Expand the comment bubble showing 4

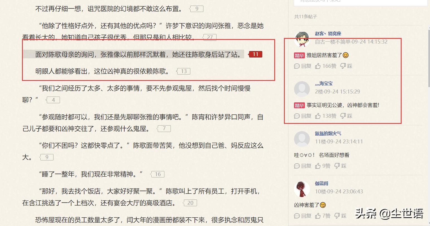(x=53, y=100)
